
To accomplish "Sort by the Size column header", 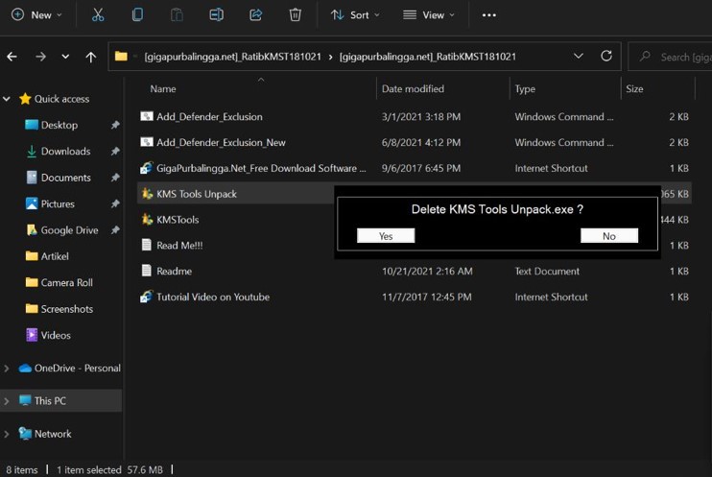I will point(634,89).
